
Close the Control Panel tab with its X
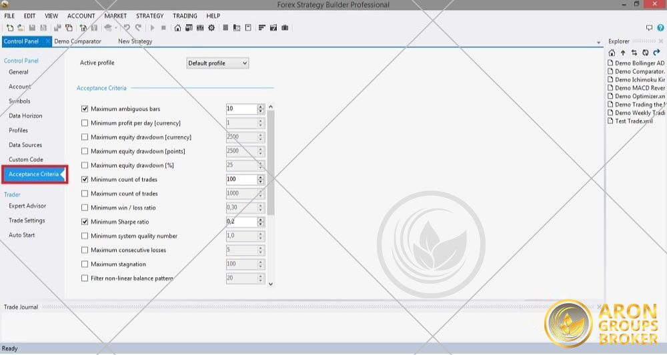48,41
